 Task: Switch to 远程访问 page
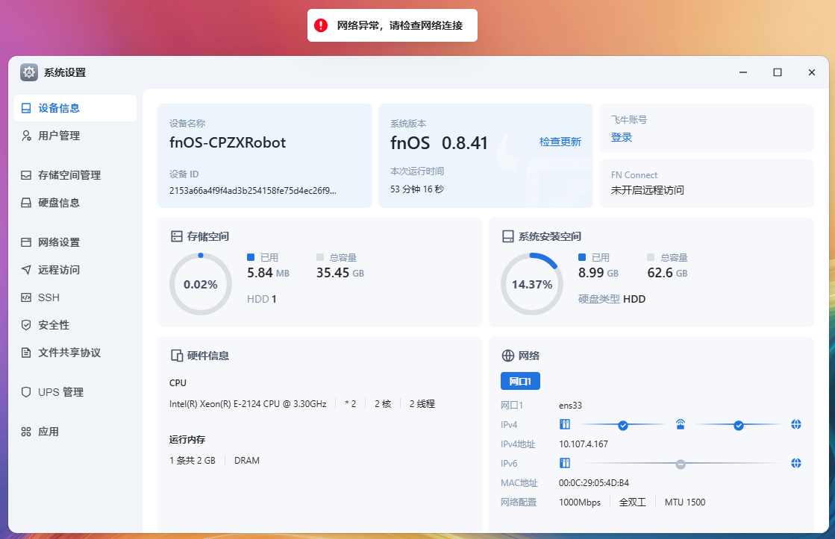(x=75, y=270)
